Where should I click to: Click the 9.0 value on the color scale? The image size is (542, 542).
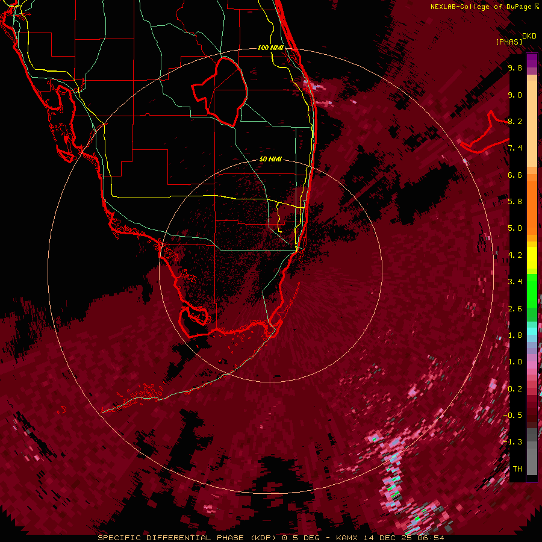[x=515, y=95]
